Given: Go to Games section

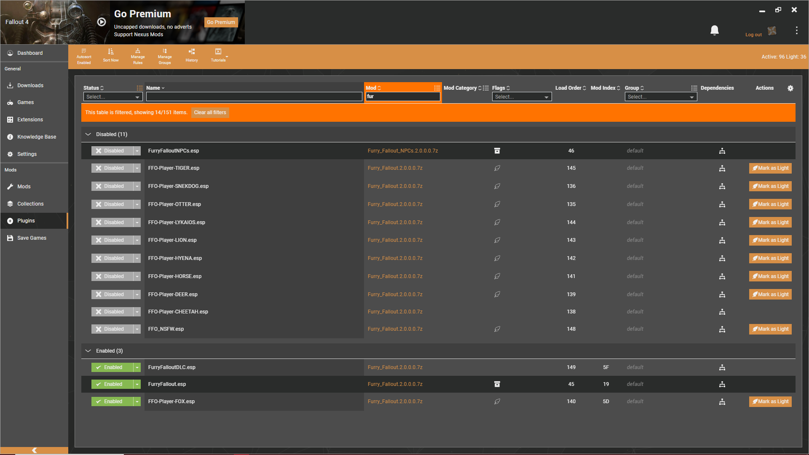Looking at the screenshot, I should tap(34, 102).
